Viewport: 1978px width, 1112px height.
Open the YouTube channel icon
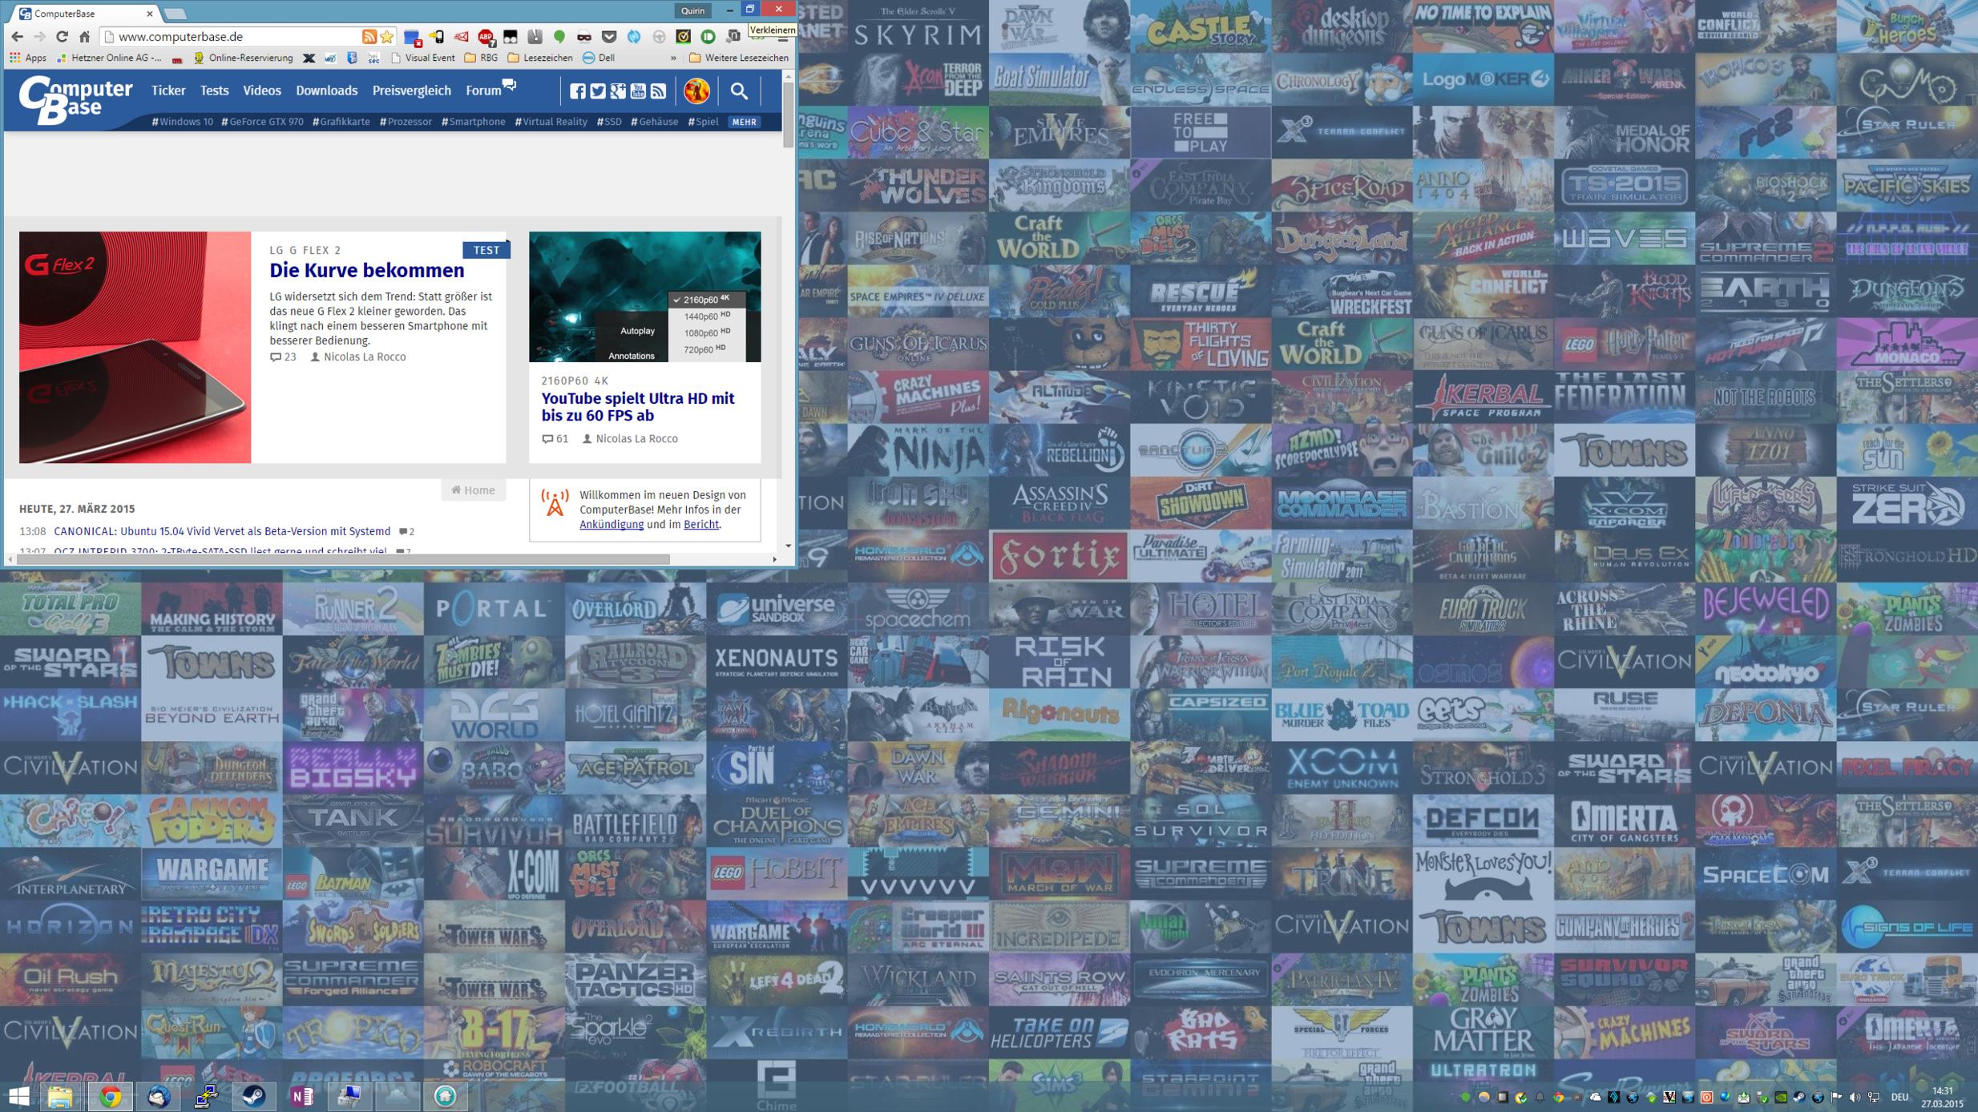638,91
